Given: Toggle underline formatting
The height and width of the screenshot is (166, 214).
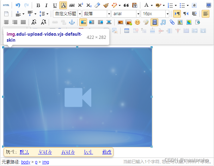Looking at the screenshot, I should point(55,5).
